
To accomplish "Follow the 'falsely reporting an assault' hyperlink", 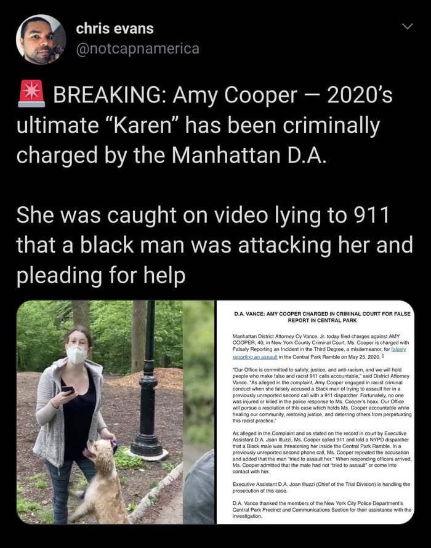I will pos(319,353).
